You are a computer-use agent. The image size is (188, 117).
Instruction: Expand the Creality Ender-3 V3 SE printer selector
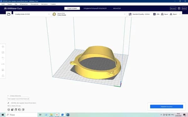[x=32, y=14]
